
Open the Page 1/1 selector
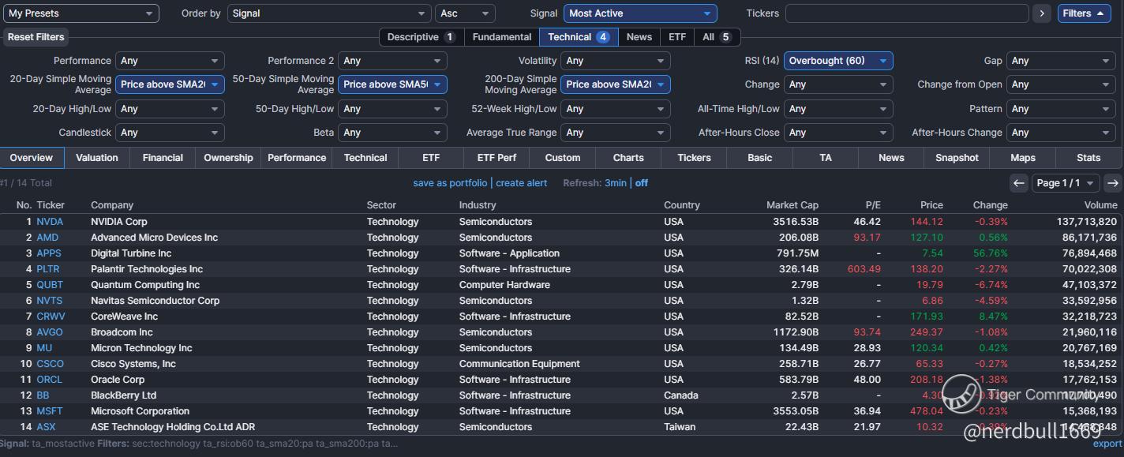1065,183
